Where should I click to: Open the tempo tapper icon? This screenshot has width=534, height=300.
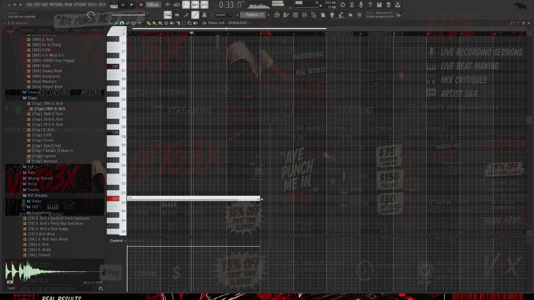click(341, 15)
